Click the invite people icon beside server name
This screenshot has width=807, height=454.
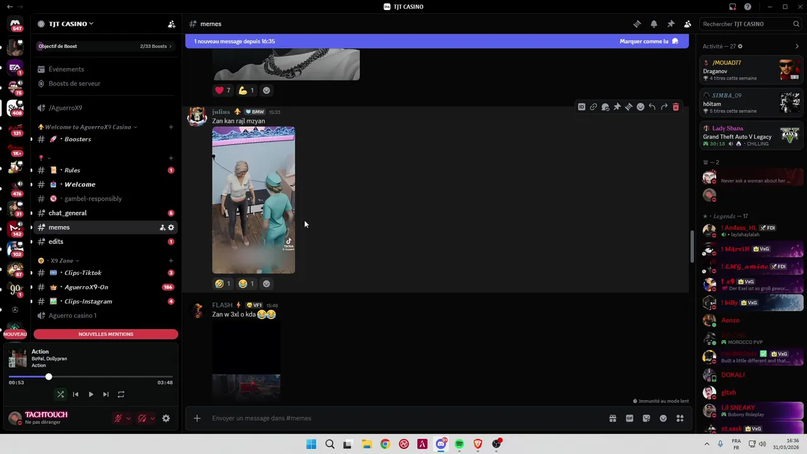pos(171,24)
